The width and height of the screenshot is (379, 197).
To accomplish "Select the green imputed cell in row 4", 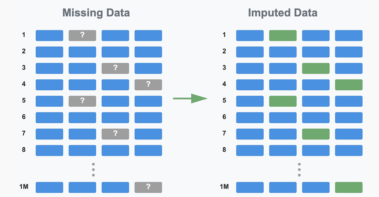I will 349,85.
